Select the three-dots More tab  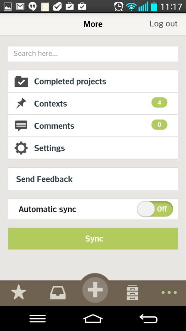coord(169,292)
